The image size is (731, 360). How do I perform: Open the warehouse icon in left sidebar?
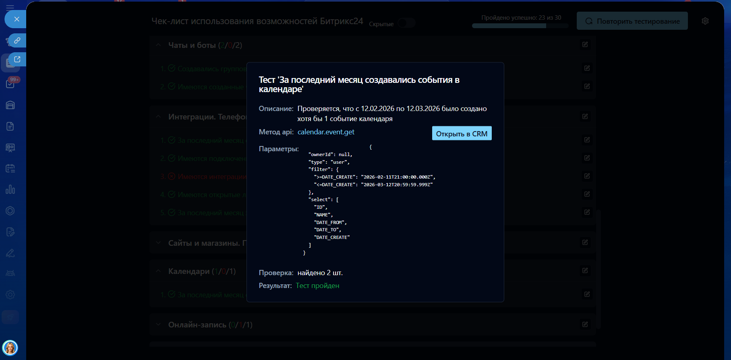tap(10, 105)
